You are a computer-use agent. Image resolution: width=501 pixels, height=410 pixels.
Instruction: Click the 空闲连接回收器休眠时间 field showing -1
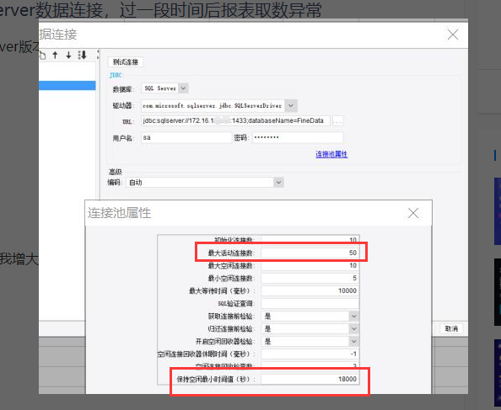[x=310, y=354]
